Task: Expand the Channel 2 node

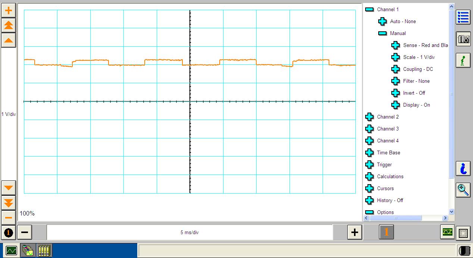Action: point(369,117)
